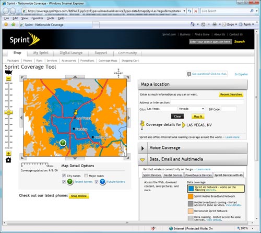Image resolution: width=261 pixels, height=233 pixels.
Task: Open the Find a Store link
Action: coord(202,34)
